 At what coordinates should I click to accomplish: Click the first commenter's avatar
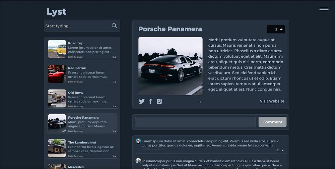138,141
